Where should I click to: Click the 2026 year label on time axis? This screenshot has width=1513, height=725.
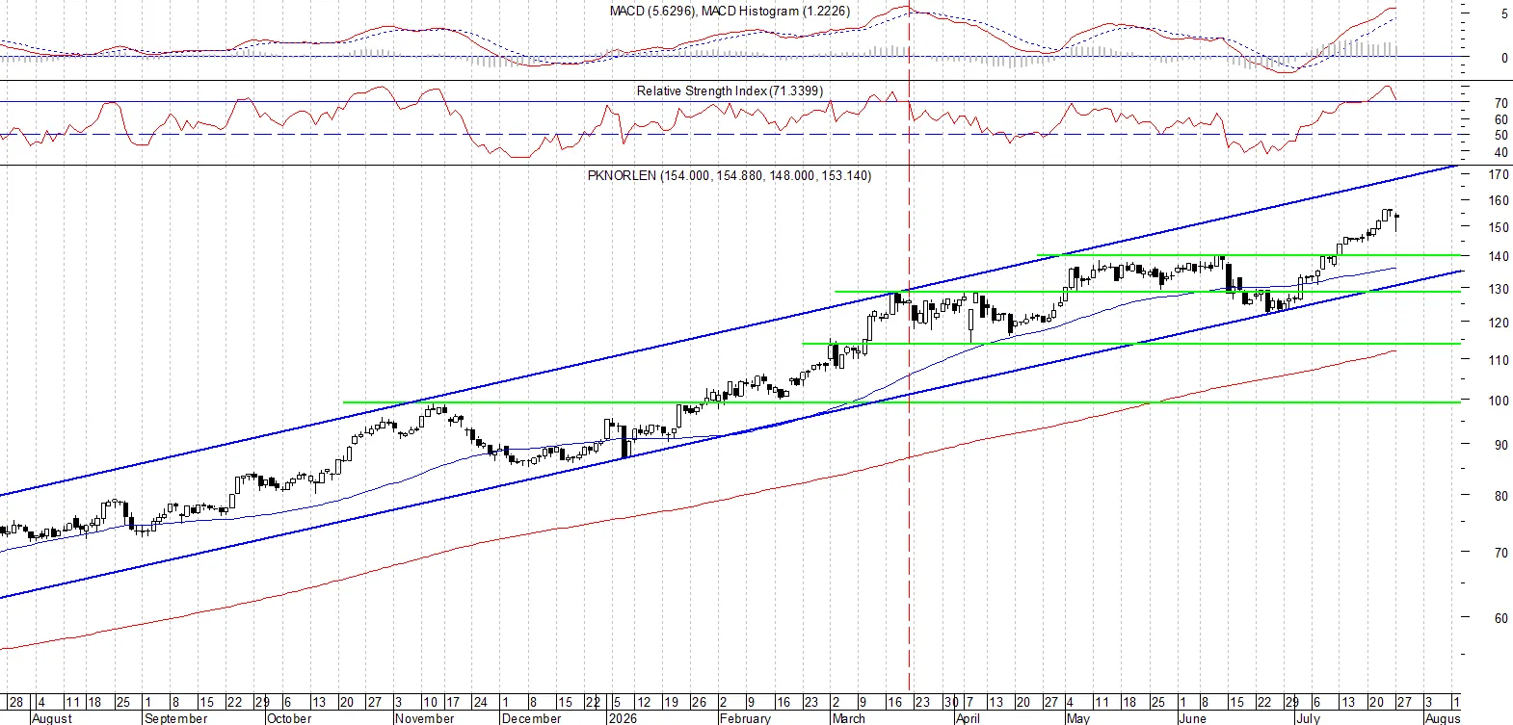pyautogui.click(x=622, y=718)
